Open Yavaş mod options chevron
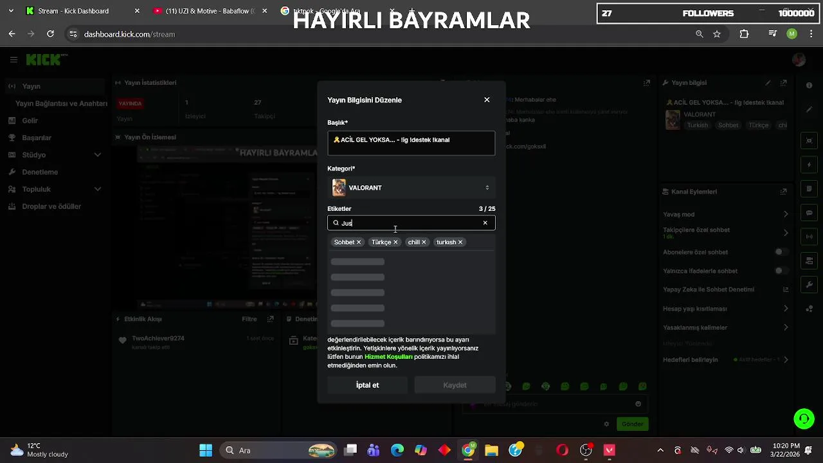The width and height of the screenshot is (823, 463). point(785,214)
